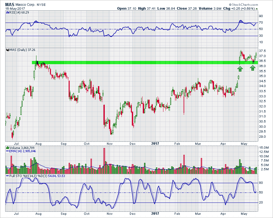Click the 70 mark on the RSI scale
Image resolution: width=273 pixels, height=218 pixels.
[261, 23]
